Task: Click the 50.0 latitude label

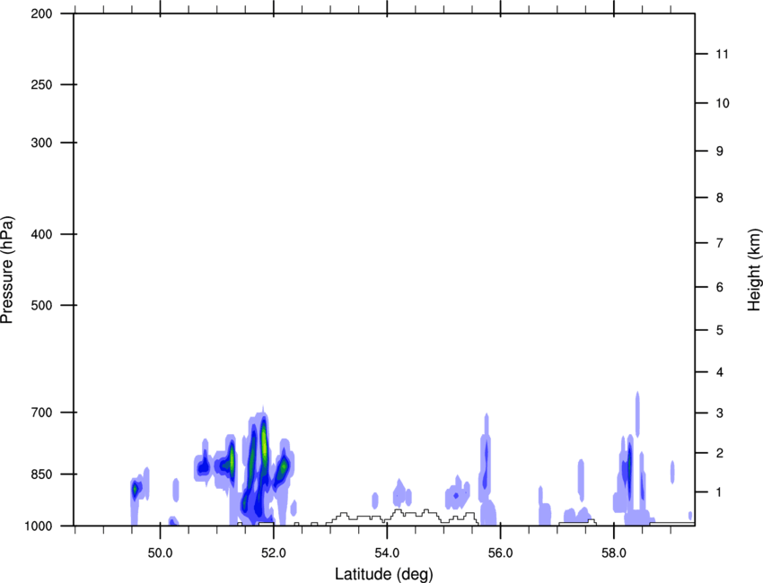Action: pos(161,553)
